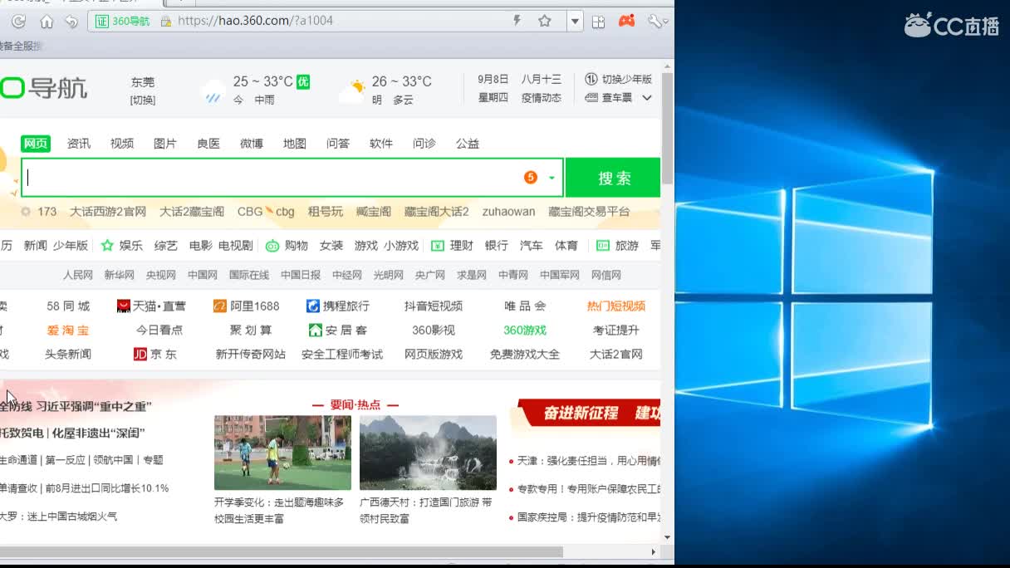Go to browser home page icon

click(x=47, y=21)
